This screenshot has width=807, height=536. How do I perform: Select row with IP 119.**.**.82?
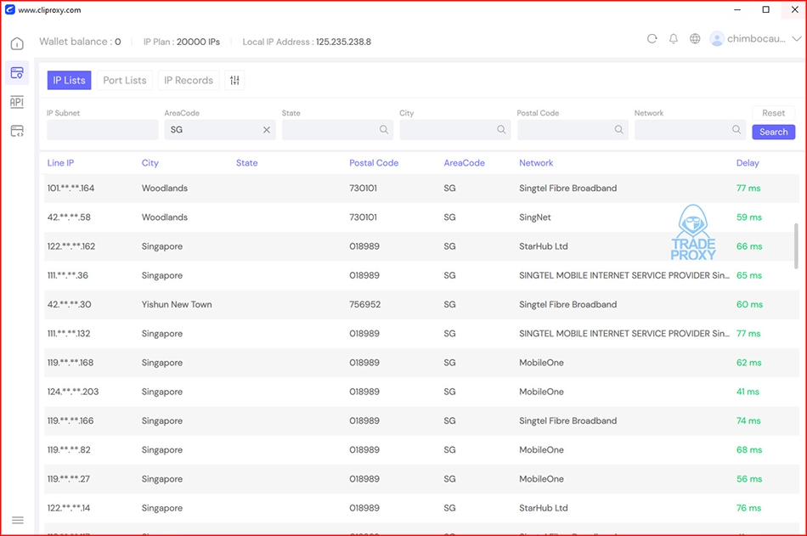pos(421,450)
